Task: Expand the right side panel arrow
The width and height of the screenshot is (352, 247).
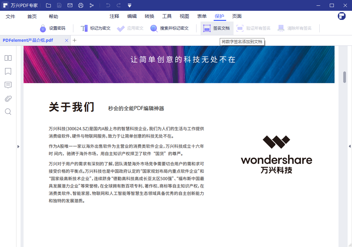Action: point(350,146)
